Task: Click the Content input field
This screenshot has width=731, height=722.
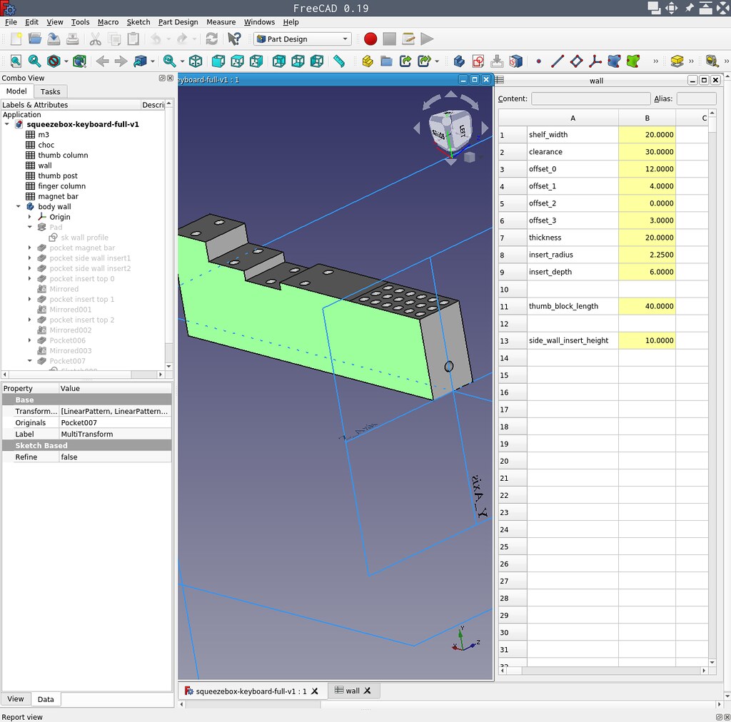Action: pyautogui.click(x=590, y=98)
